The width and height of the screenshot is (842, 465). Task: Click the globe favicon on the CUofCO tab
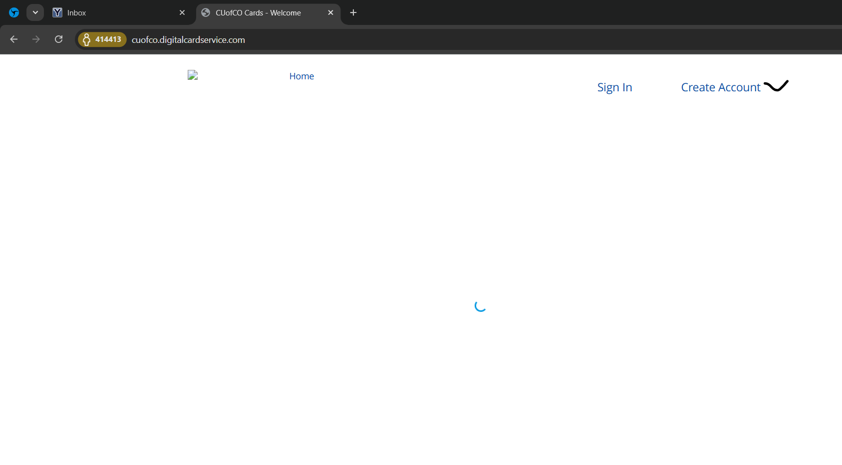pos(206,12)
